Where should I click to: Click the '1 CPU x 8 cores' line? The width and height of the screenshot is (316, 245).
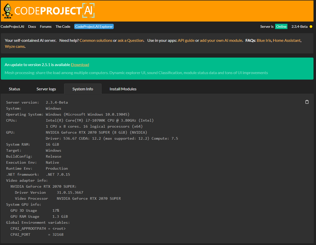click(x=94, y=126)
